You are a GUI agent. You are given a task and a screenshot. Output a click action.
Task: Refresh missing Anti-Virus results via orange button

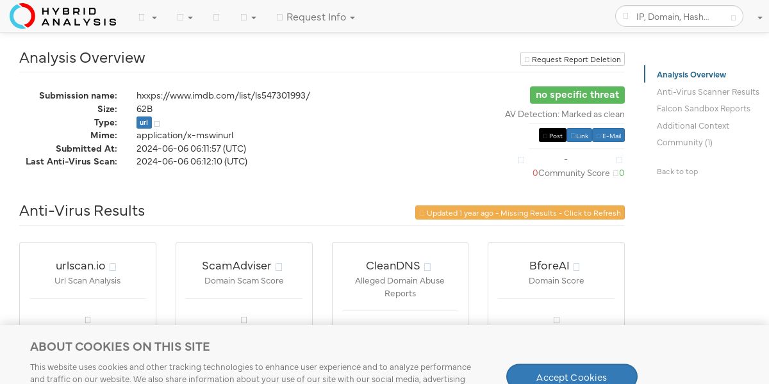point(520,212)
